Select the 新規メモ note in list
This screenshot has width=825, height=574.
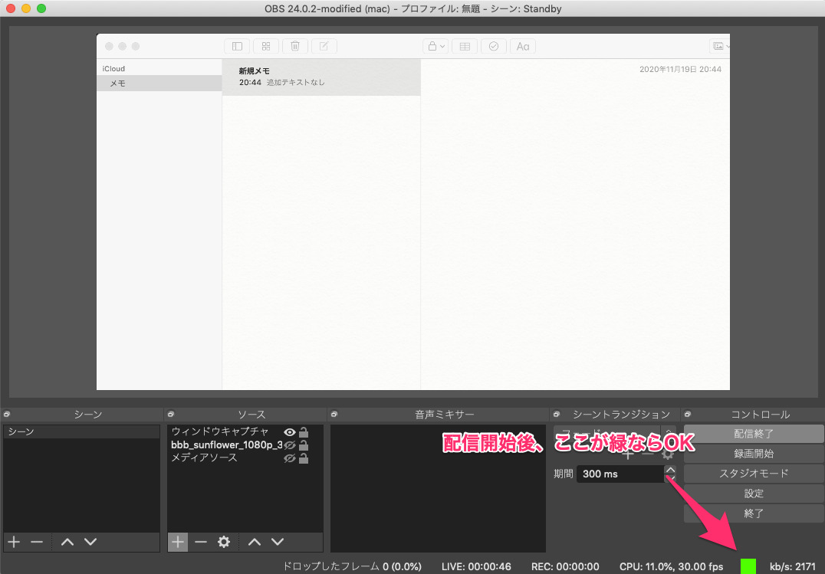(x=321, y=77)
